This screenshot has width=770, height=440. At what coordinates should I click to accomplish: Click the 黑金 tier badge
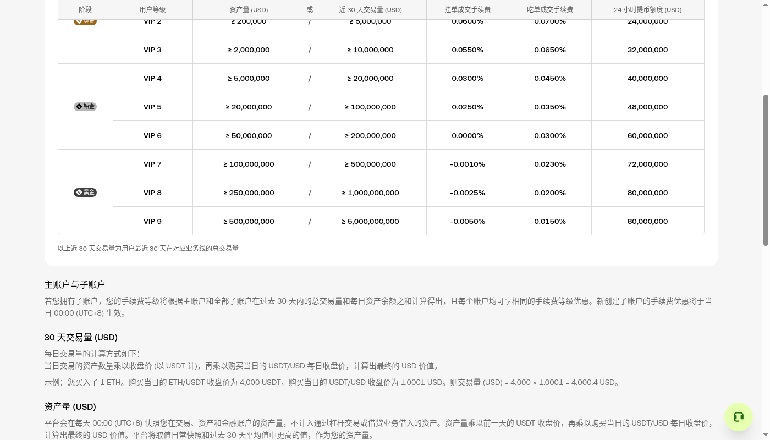85,193
